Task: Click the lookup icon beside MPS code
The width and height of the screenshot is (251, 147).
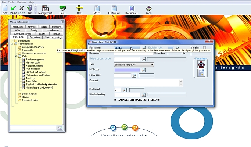Action: pyautogui.click(x=144, y=70)
